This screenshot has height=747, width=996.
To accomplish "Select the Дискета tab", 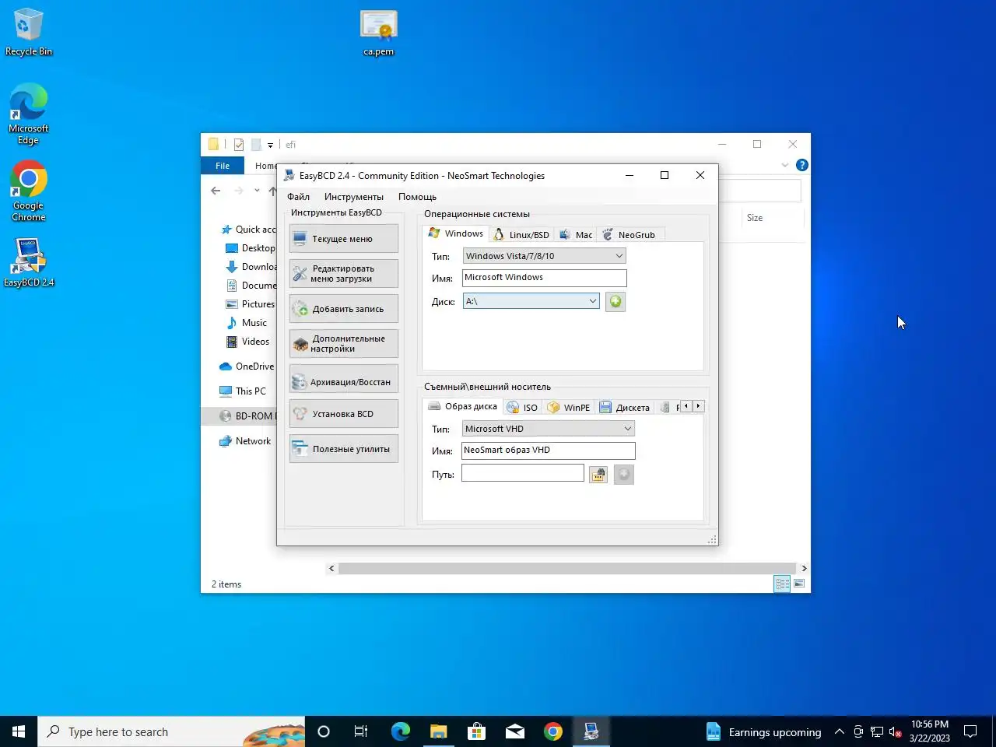I will point(626,408).
